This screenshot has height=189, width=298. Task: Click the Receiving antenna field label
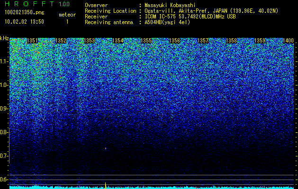tap(109, 22)
